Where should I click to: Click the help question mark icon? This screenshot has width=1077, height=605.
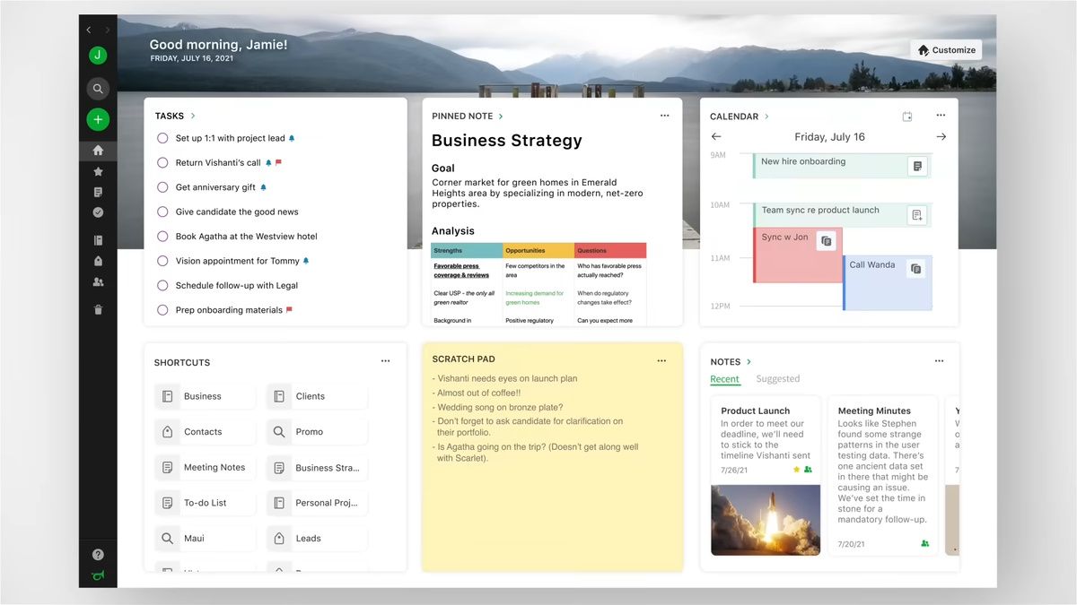click(98, 555)
